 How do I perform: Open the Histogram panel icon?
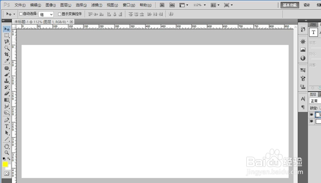point(303,50)
